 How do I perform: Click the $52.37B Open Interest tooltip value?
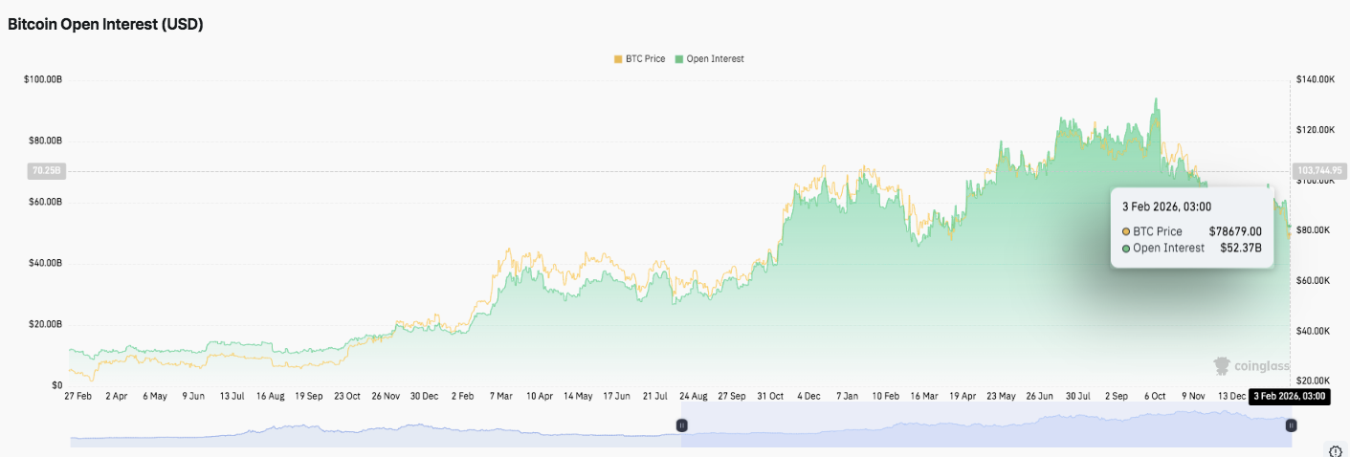[x=1240, y=249]
